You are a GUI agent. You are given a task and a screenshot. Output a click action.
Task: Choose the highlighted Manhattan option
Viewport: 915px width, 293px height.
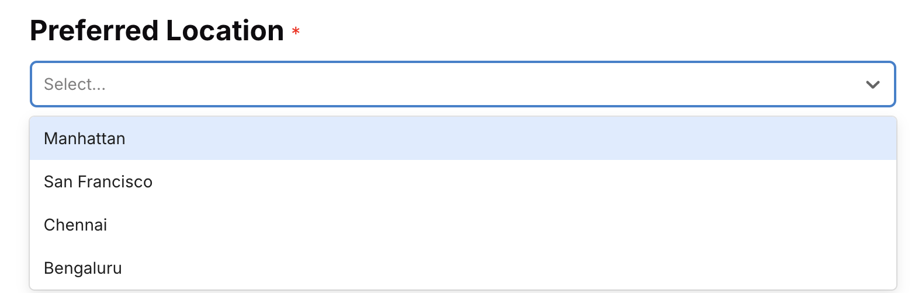point(85,139)
